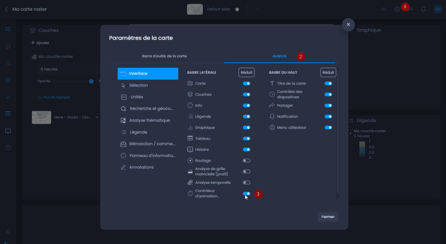Viewport: 446px width, 244px height.
Task: Open the layers icon in left sidebar
Action: point(8,80)
